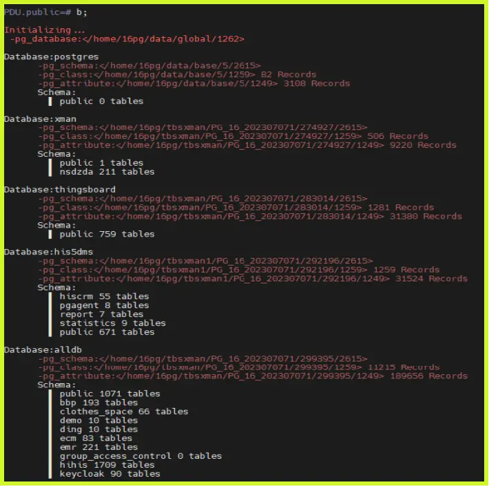This screenshot has width=489, height=487.
Task: Click the Database:postgres heading
Action: tap(52, 56)
